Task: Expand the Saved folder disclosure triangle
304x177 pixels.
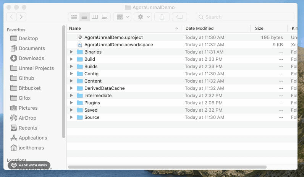Action: pyautogui.click(x=71, y=110)
